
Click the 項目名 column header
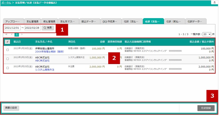pos(72,42)
